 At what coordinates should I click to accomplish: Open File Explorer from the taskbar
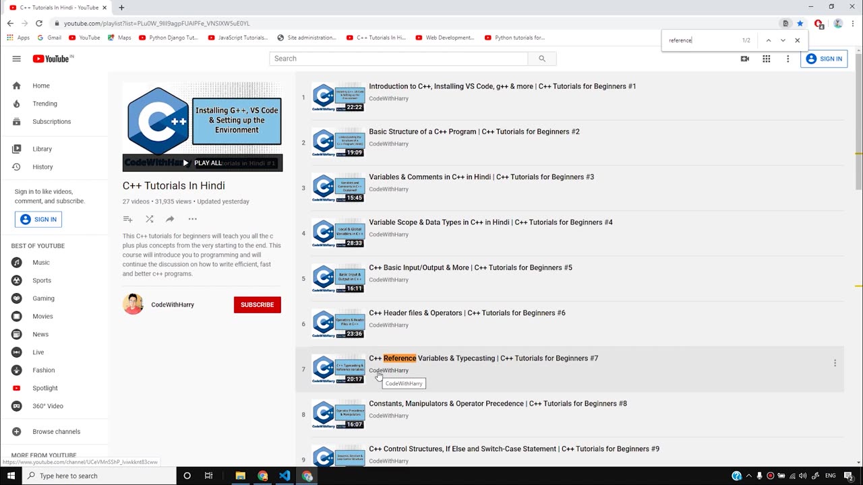240,476
